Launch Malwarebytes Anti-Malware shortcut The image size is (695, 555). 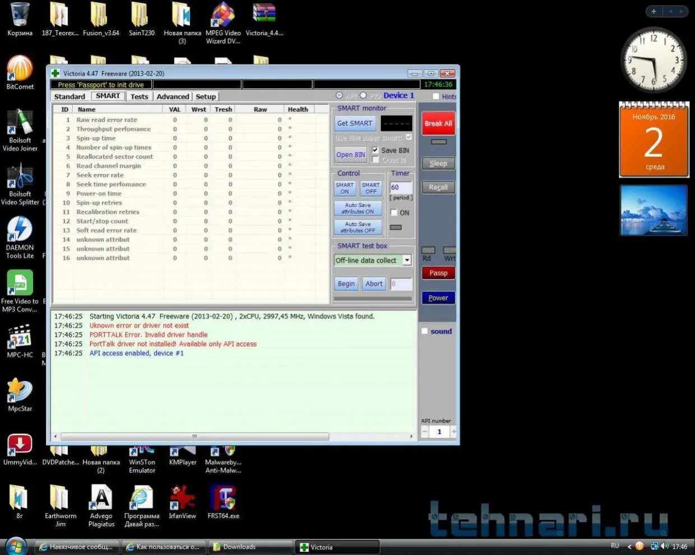(x=223, y=460)
